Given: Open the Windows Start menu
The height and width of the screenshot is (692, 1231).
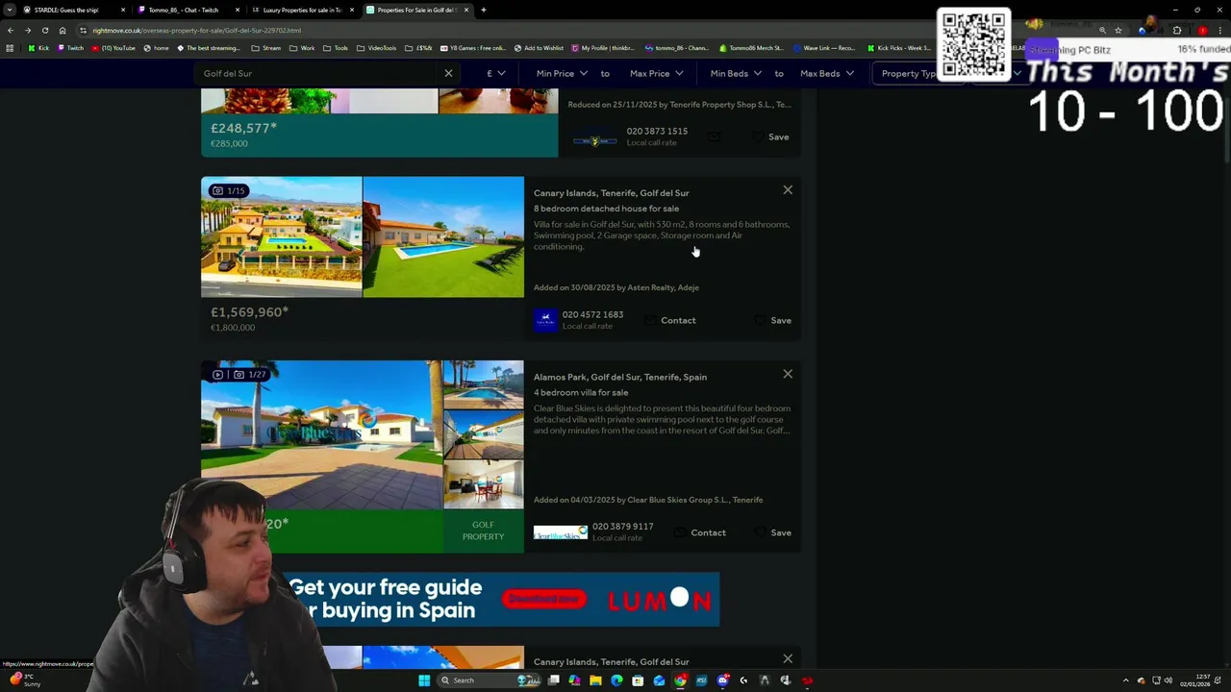Looking at the screenshot, I should [x=424, y=680].
